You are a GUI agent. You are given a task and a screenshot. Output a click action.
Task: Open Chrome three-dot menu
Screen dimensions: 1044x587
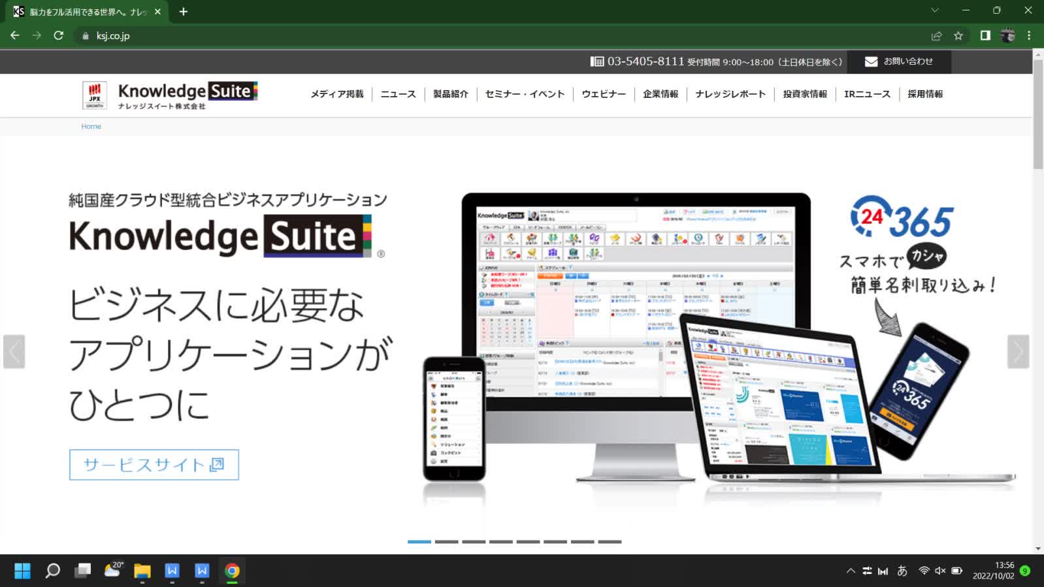tap(1029, 36)
